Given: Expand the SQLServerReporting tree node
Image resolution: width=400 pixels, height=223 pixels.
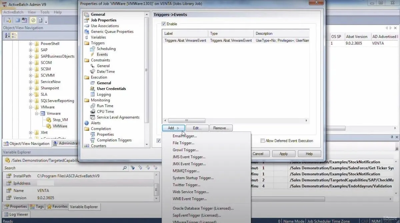Looking at the screenshot, I should click(31, 101).
